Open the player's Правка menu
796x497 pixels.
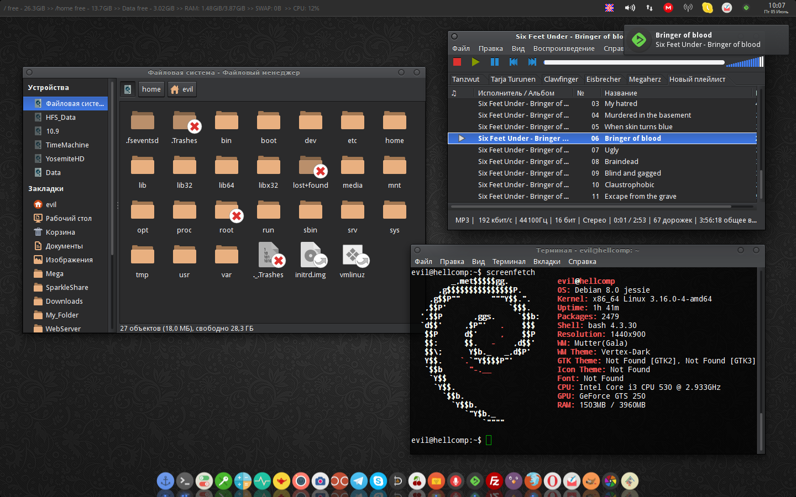point(491,49)
